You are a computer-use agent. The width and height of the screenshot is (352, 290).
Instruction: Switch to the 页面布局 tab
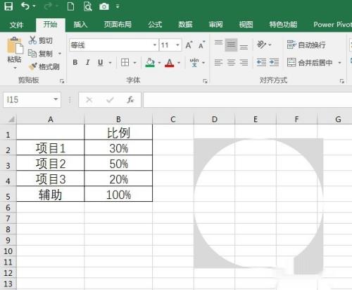pos(118,25)
